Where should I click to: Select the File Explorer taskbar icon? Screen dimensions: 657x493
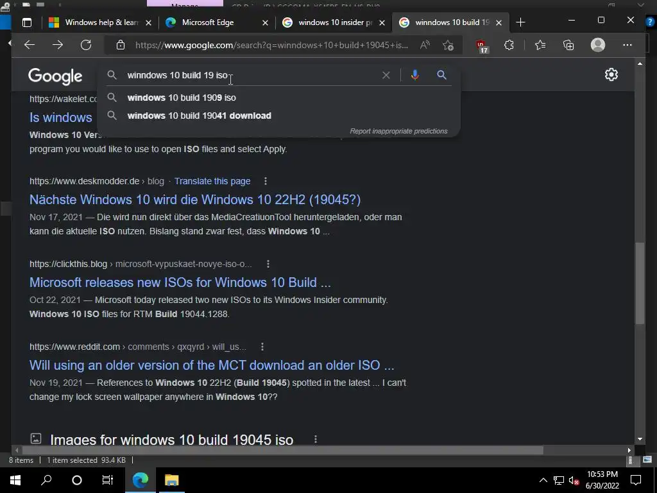(171, 480)
